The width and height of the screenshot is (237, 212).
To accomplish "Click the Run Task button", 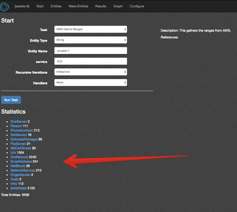I will point(11,100).
